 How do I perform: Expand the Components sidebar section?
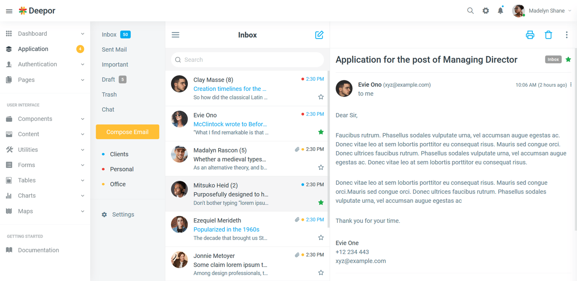click(45, 119)
